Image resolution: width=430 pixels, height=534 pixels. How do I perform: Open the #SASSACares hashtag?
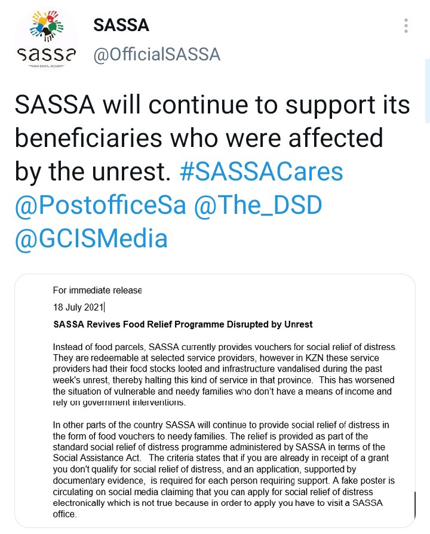(x=262, y=171)
